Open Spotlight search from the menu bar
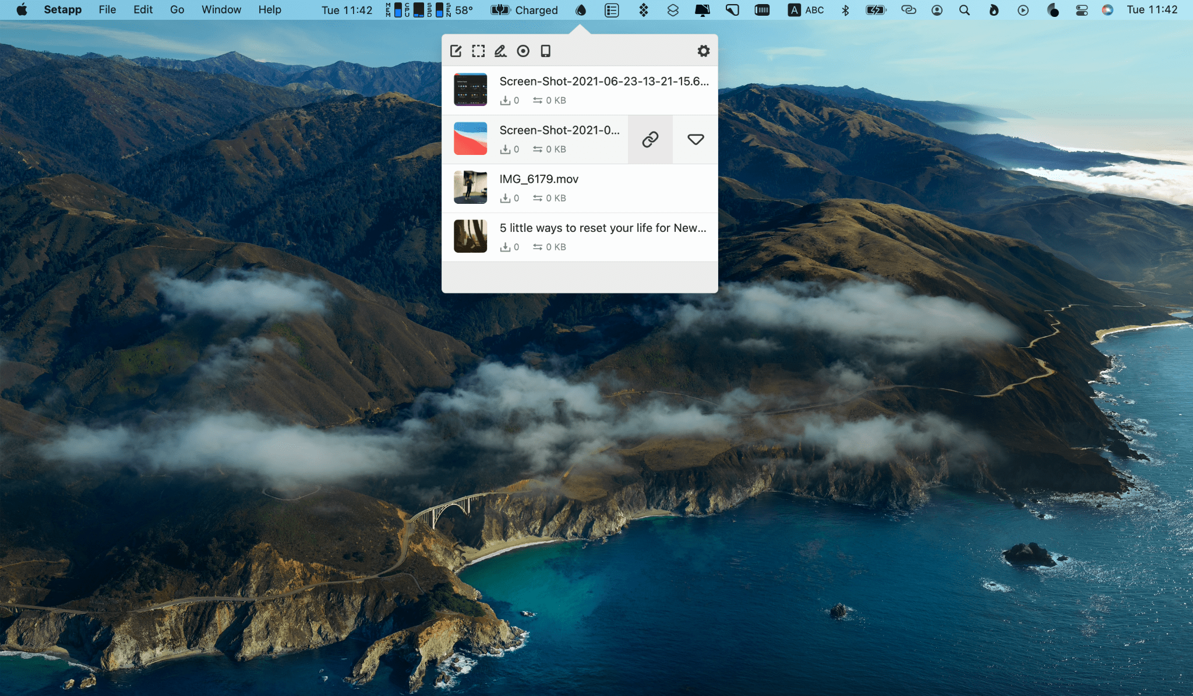The height and width of the screenshot is (696, 1193). tap(965, 10)
